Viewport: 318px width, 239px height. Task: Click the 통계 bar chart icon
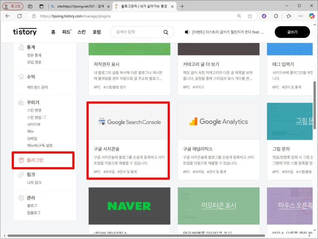tap(21, 47)
